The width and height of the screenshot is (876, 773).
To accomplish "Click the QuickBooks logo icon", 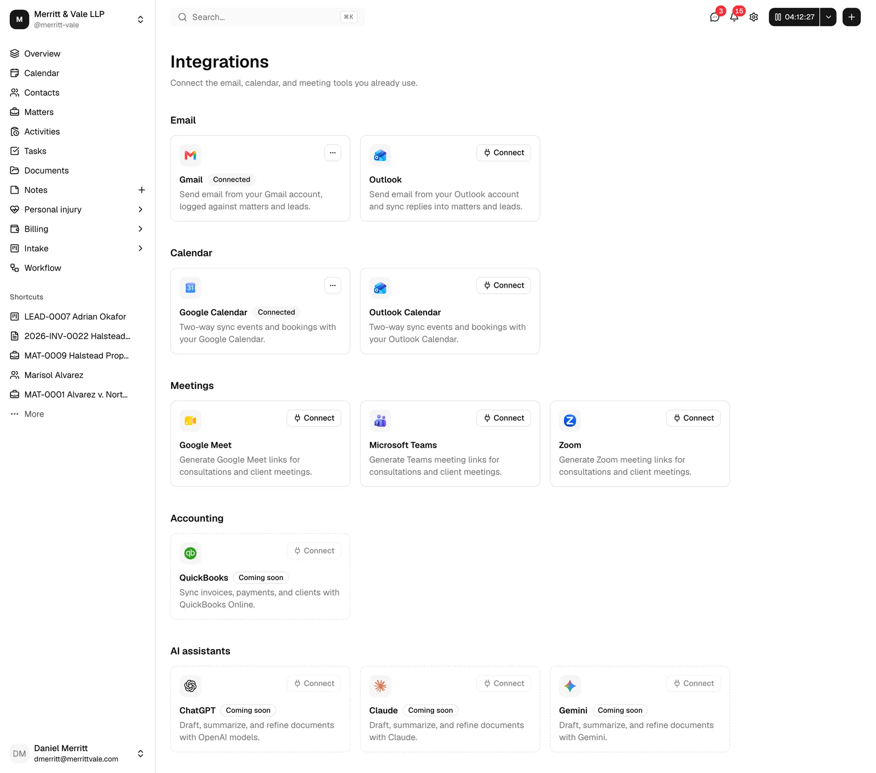I will click(x=191, y=553).
